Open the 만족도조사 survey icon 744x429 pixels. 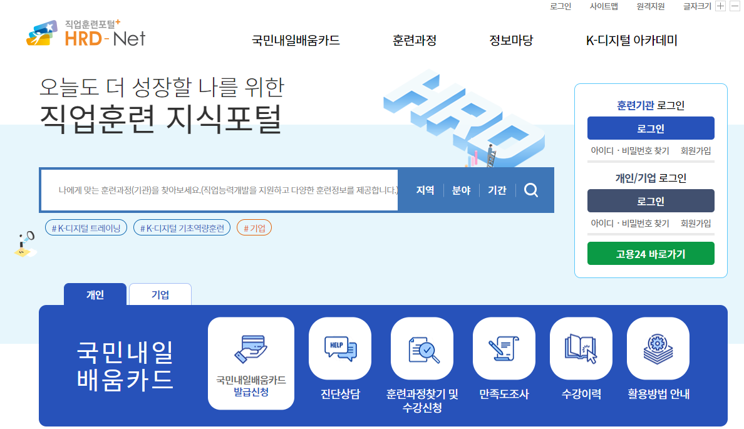(x=504, y=348)
